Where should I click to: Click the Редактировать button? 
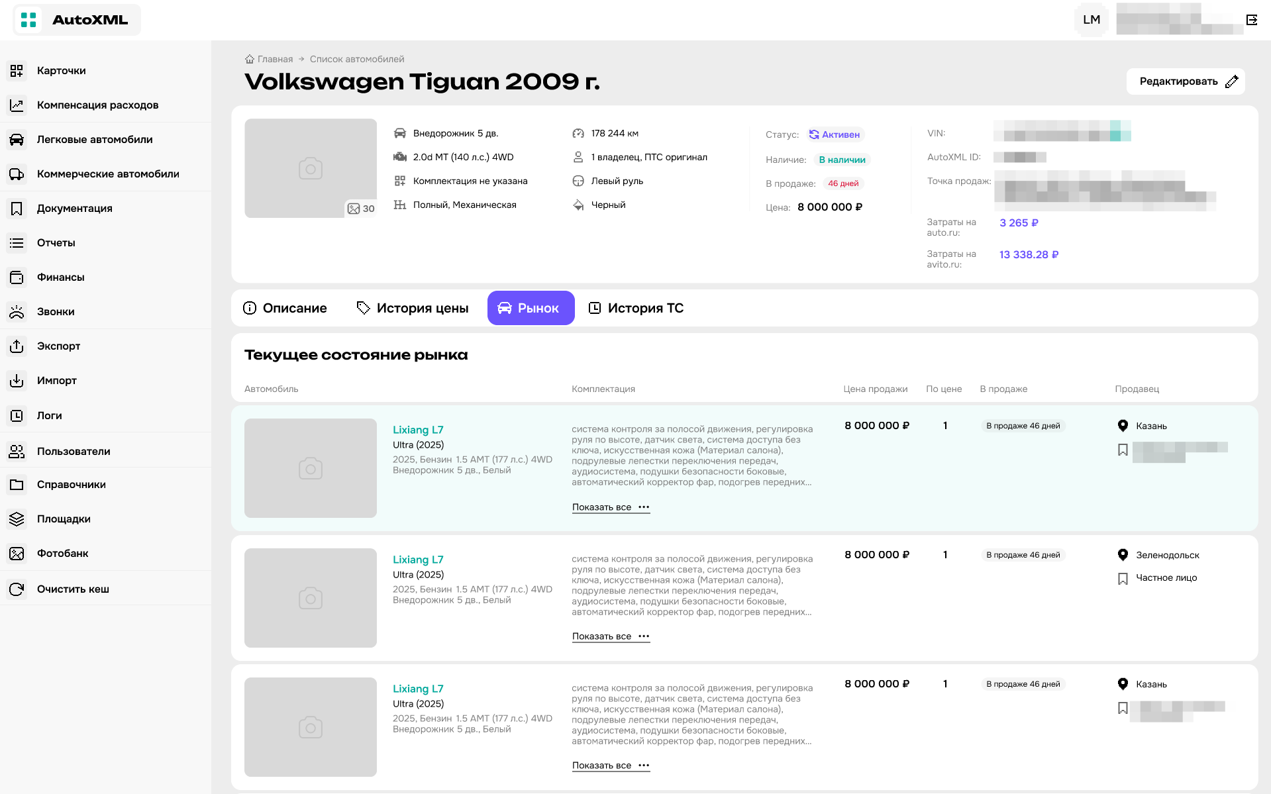tap(1185, 81)
